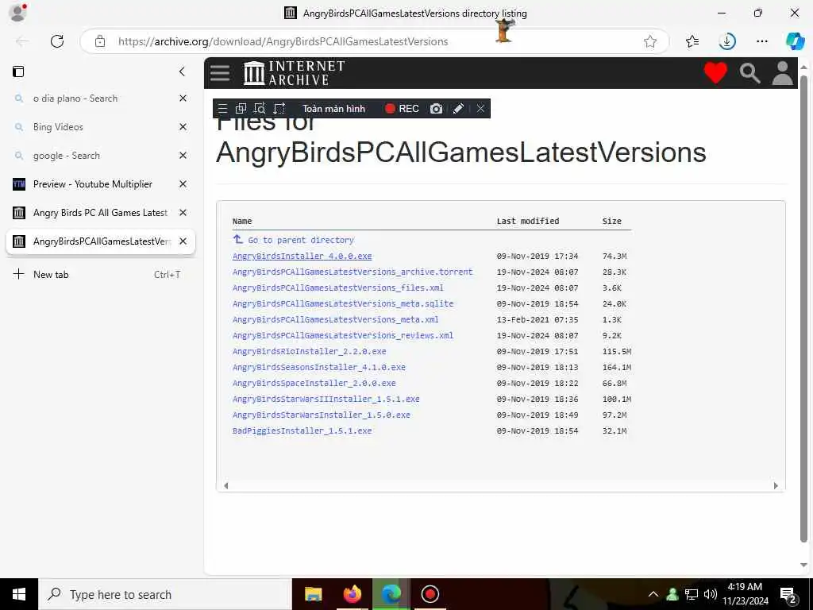
Task: View site information lock icon
Action: [x=100, y=41]
